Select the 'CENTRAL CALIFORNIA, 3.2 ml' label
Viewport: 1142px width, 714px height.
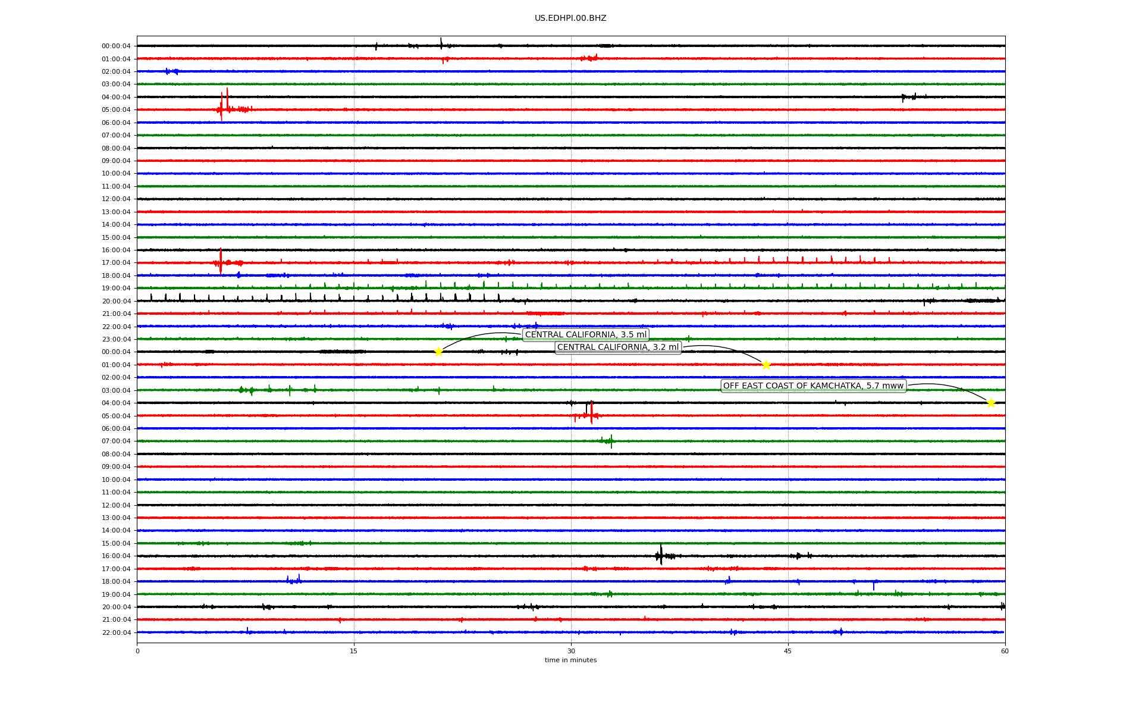617,347
